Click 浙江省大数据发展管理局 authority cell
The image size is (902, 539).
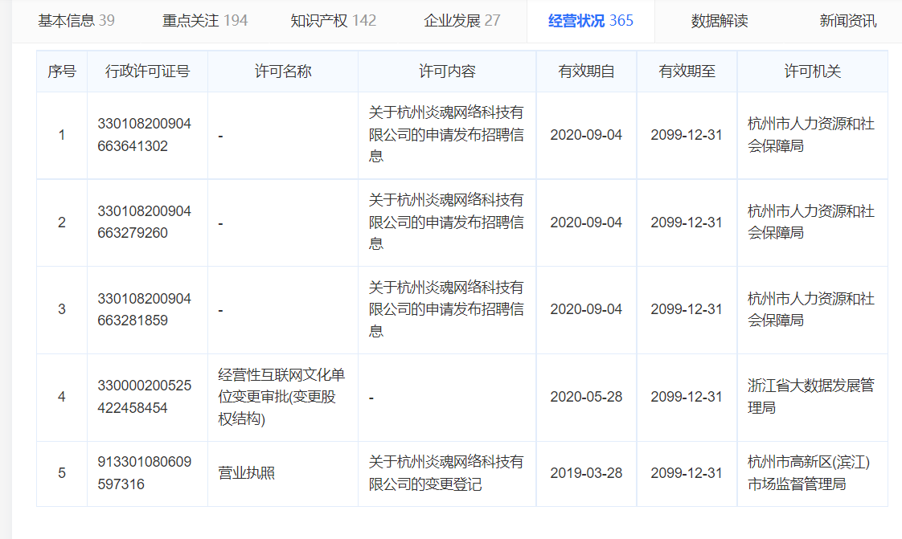coord(811,397)
